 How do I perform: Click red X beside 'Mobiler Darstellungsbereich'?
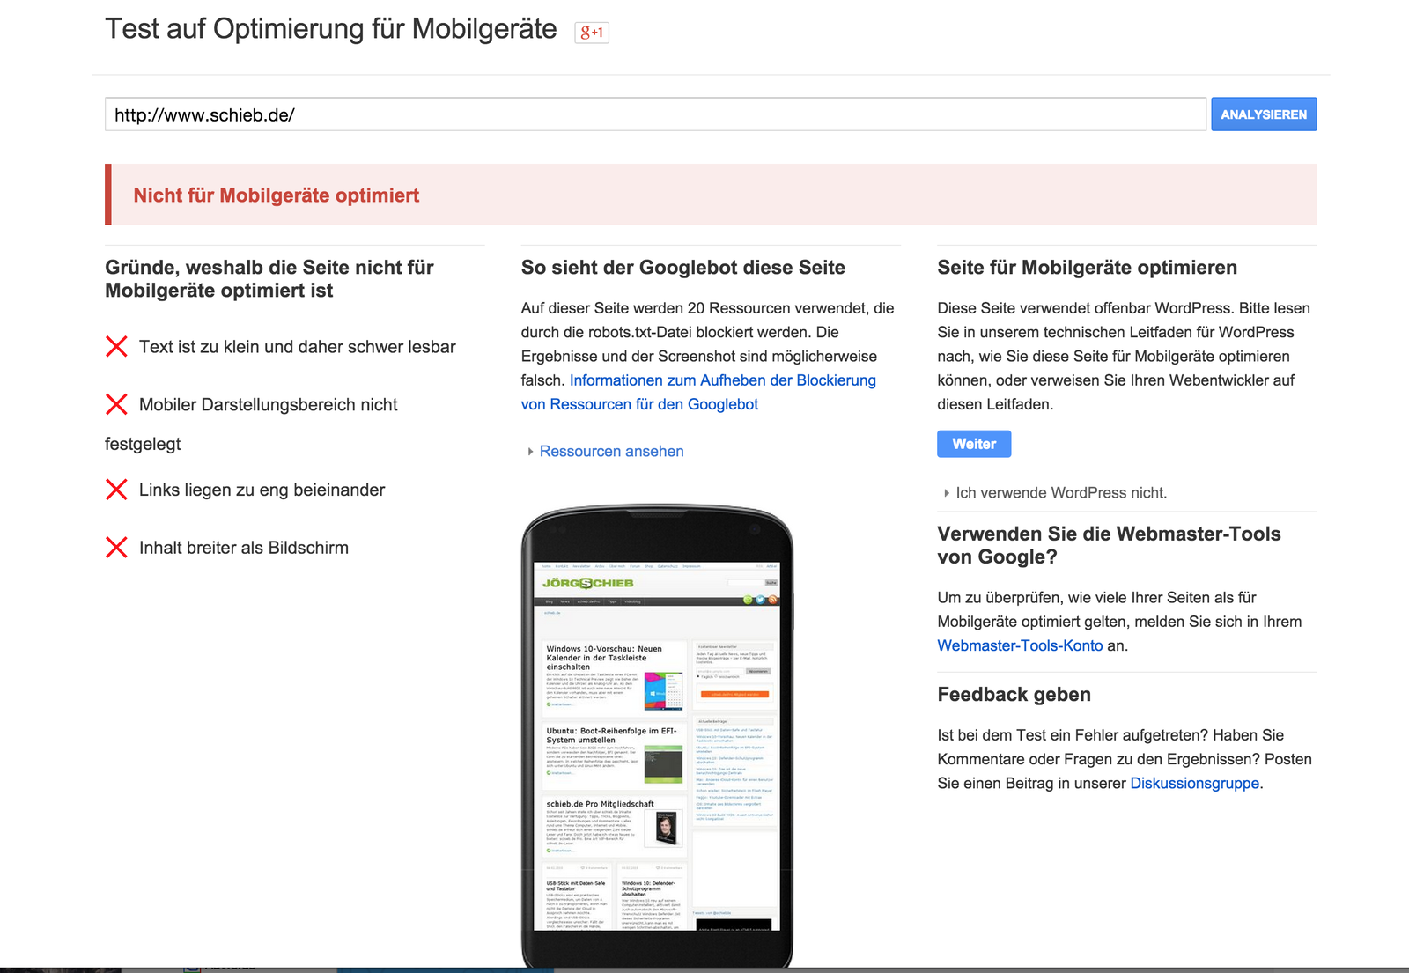pyautogui.click(x=116, y=404)
